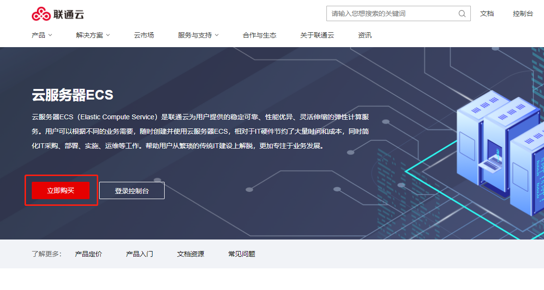
Task: Expand the 解决方案 dropdown menu
Action: click(x=93, y=35)
